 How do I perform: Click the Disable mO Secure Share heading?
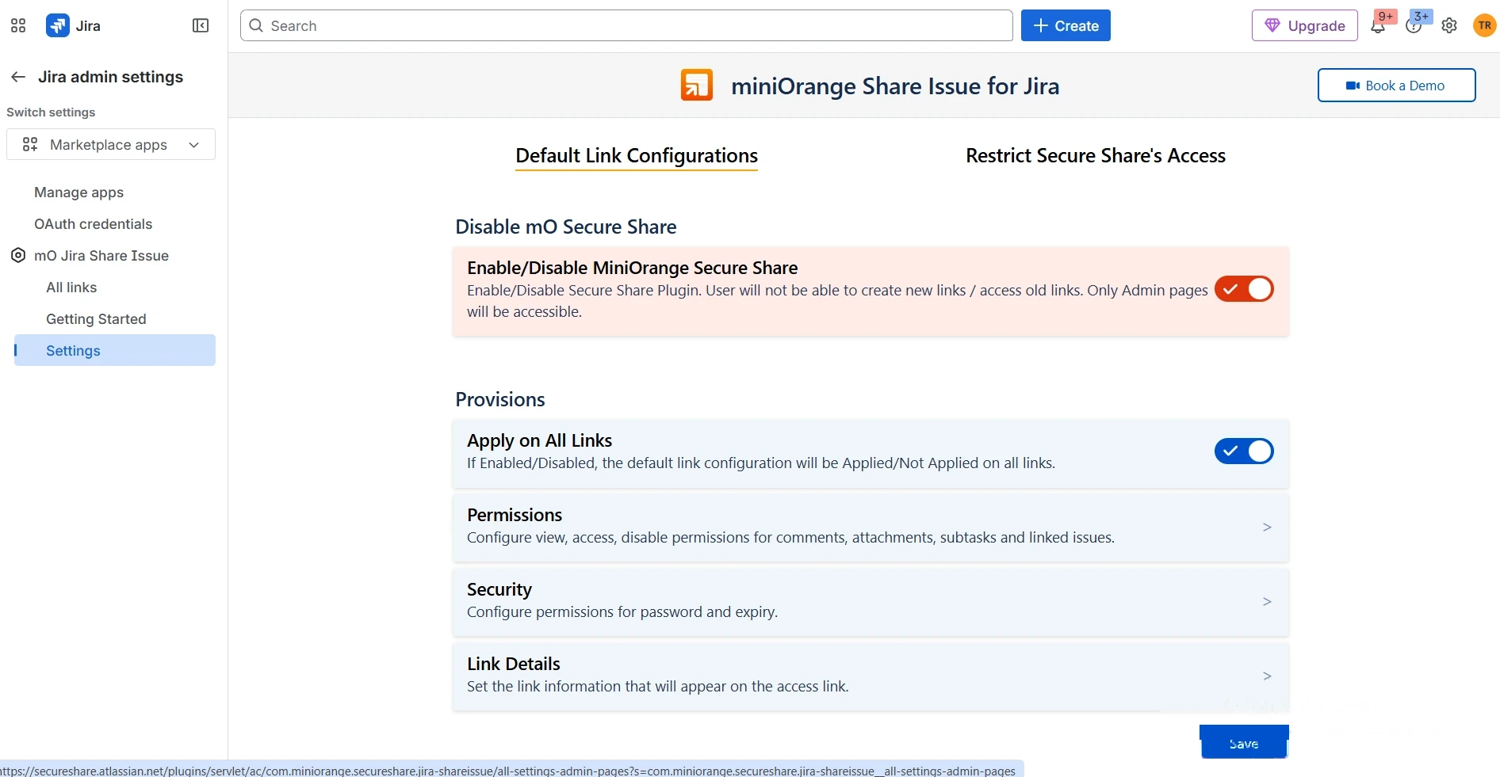(565, 227)
